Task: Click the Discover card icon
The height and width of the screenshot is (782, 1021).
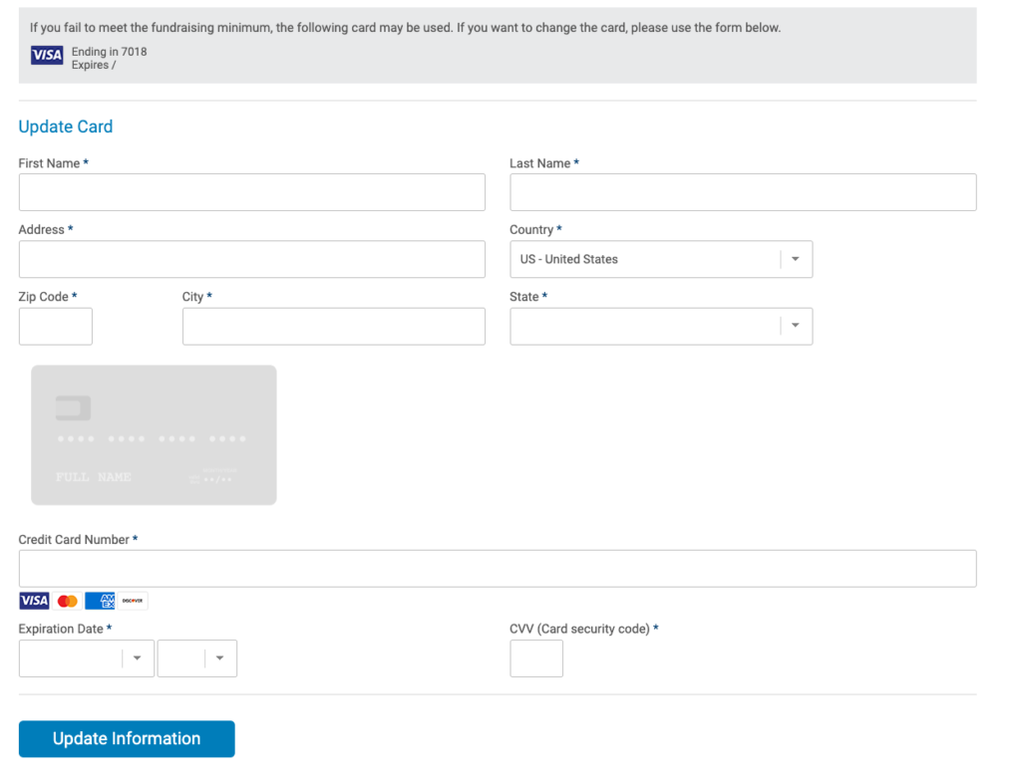Action: tap(133, 601)
